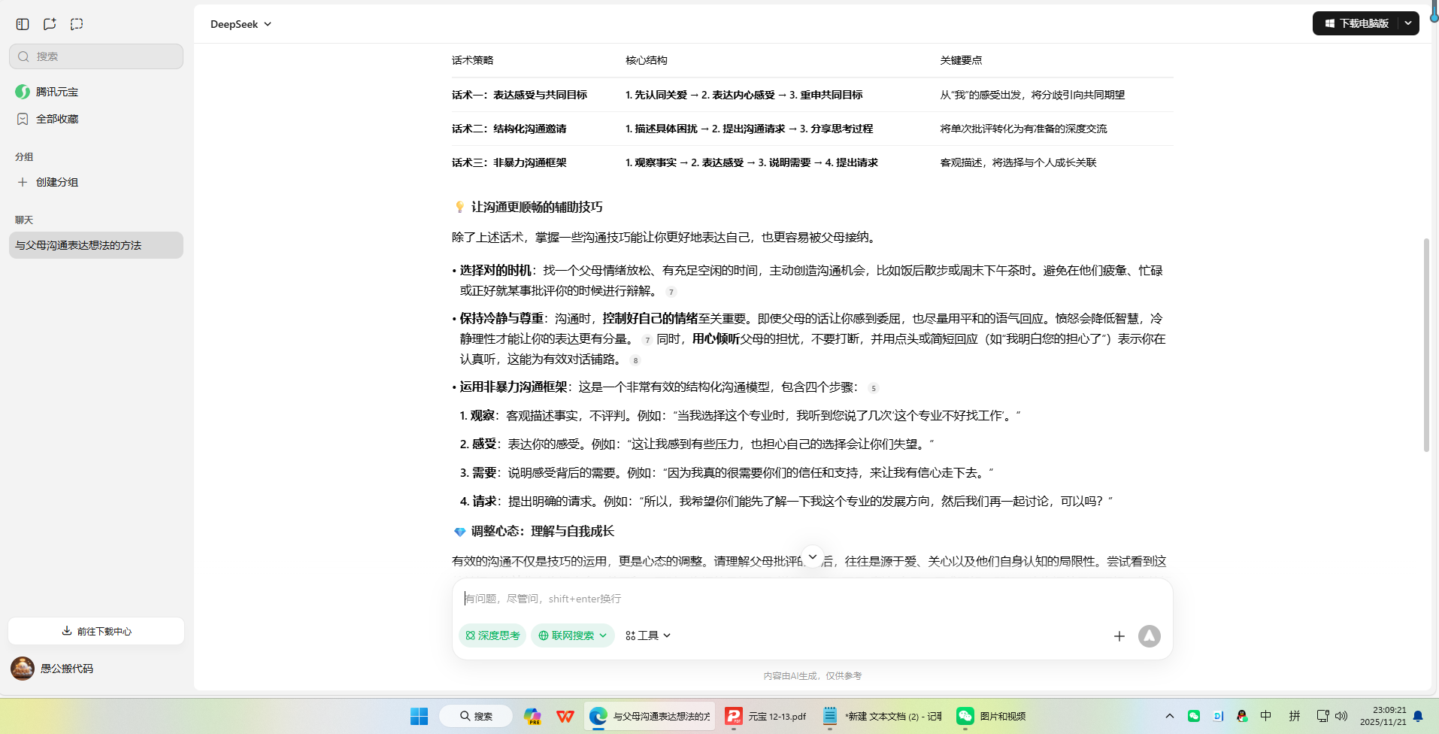Collapse the sidebar with the panel icon
This screenshot has height=734, width=1439.
22,23
